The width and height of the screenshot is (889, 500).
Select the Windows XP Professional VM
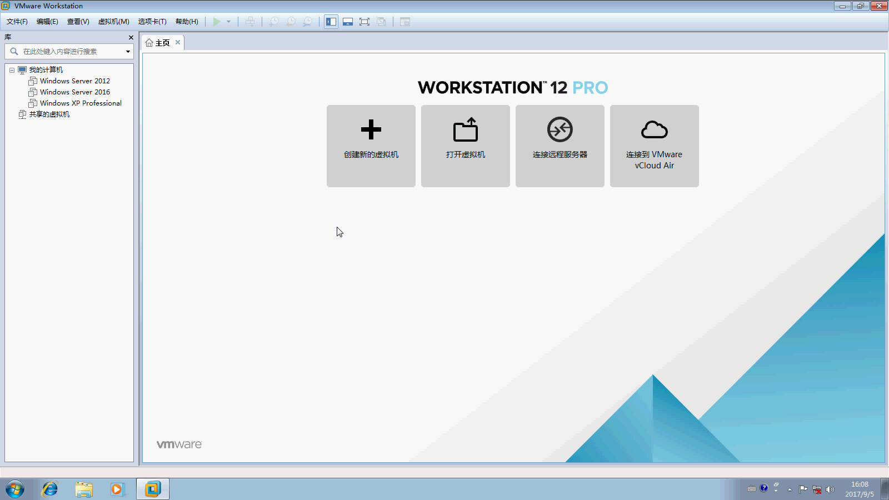(x=81, y=103)
